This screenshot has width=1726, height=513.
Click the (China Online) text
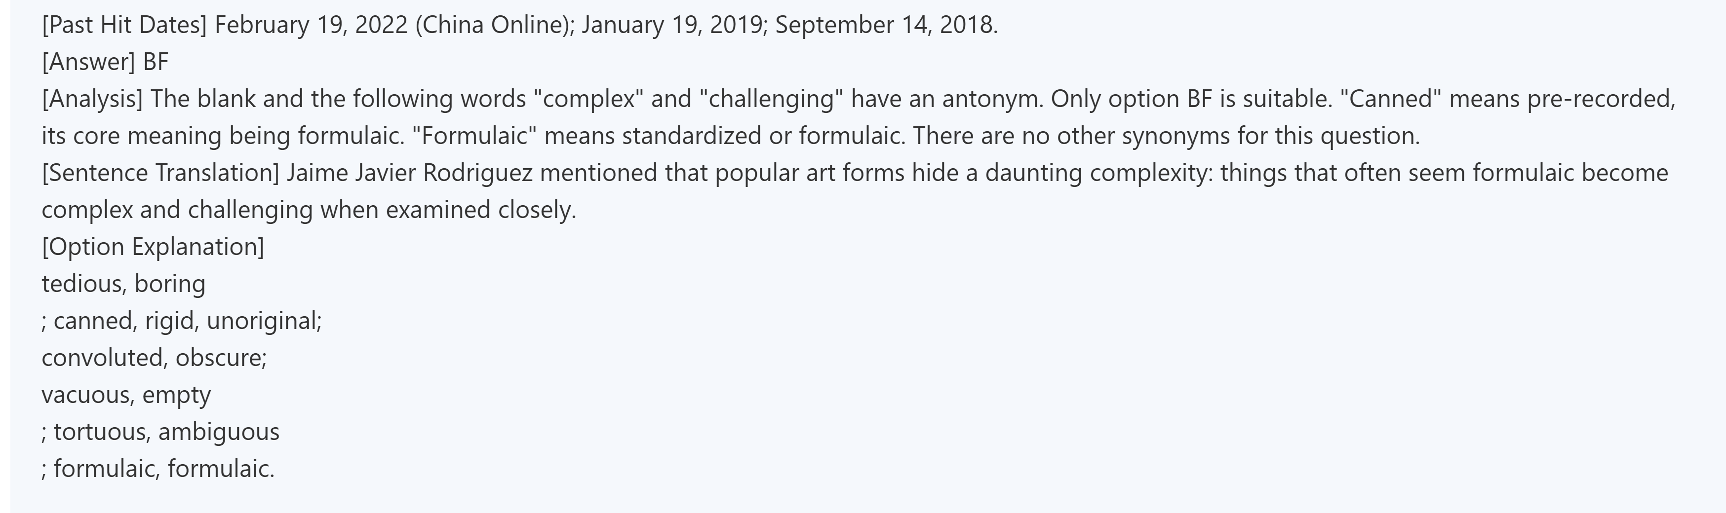click(495, 25)
